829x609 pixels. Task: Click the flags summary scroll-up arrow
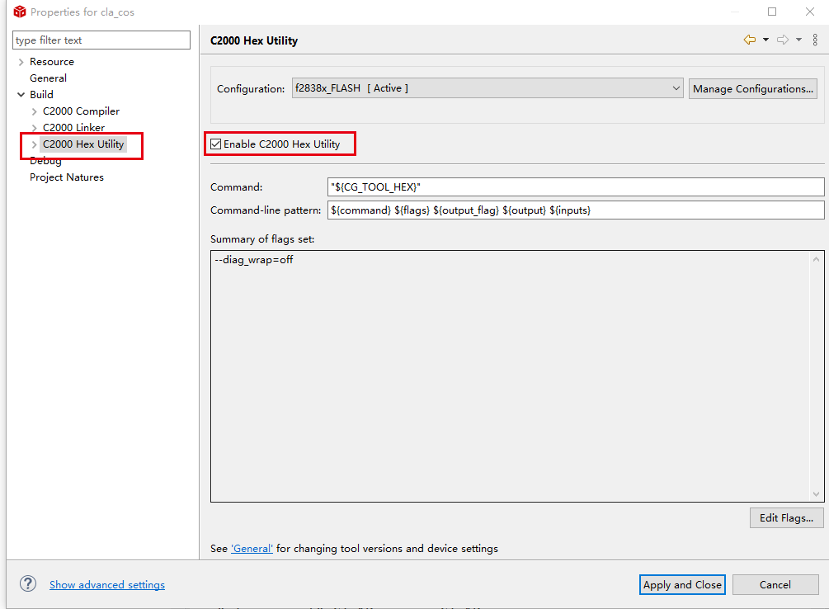[817, 259]
